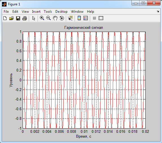Open the File menu
Image resolution: width=162 pixels, height=143 pixels.
coord(6,12)
